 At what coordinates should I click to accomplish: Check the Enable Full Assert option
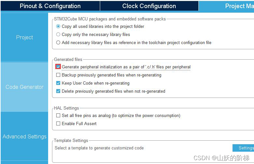pyautogui.click(x=58, y=123)
